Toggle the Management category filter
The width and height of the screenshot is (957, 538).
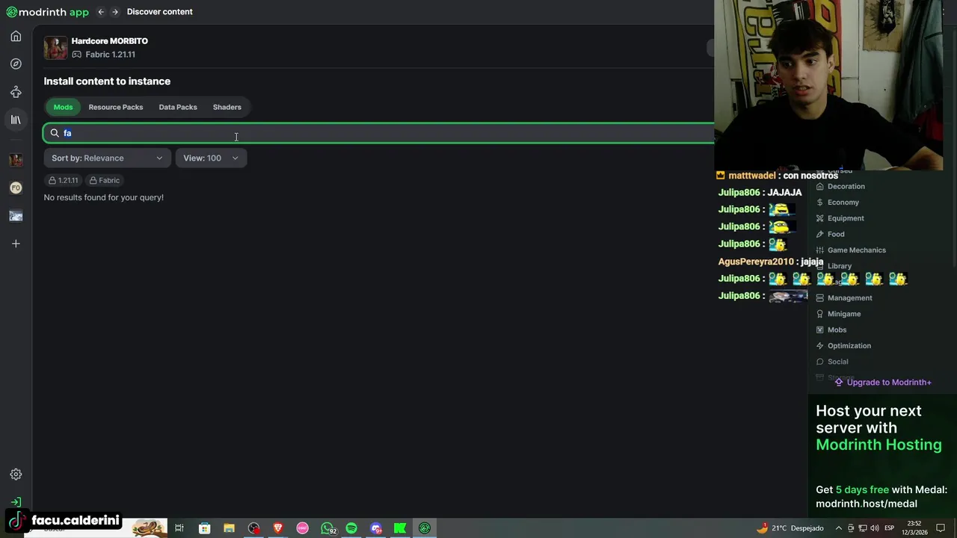tap(844, 298)
